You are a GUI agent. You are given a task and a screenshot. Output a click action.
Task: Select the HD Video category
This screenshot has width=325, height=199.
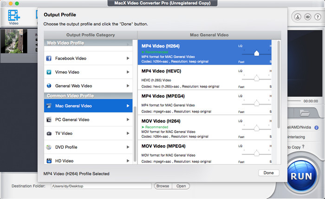click(x=88, y=160)
